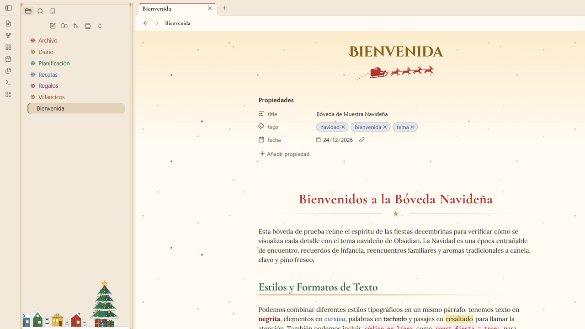Click the insert template ribbon icon

pos(8,71)
